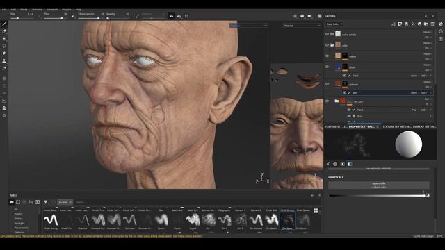This screenshot has height=250, width=445.
Task: Switch to the Properties - Paint tab
Action: (362, 126)
